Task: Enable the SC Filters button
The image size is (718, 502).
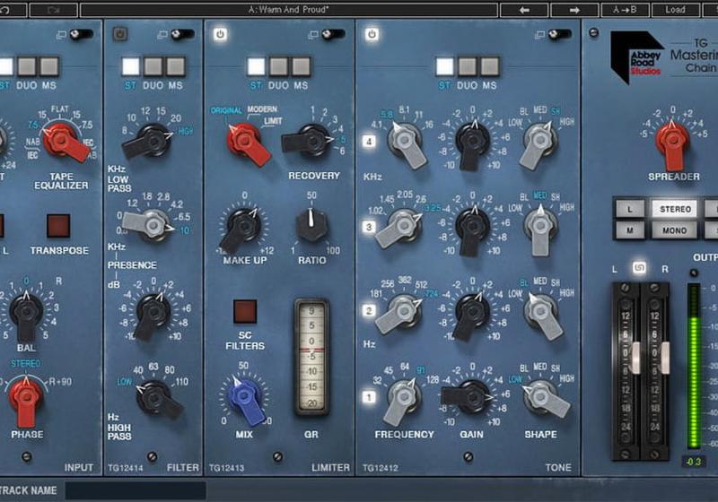Action: point(245,311)
